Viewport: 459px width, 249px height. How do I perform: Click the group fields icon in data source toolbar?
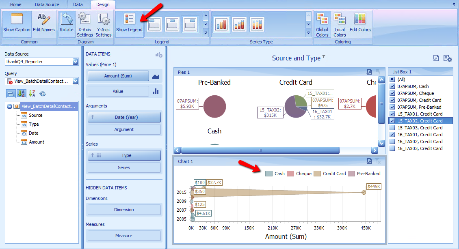pyautogui.click(x=11, y=94)
